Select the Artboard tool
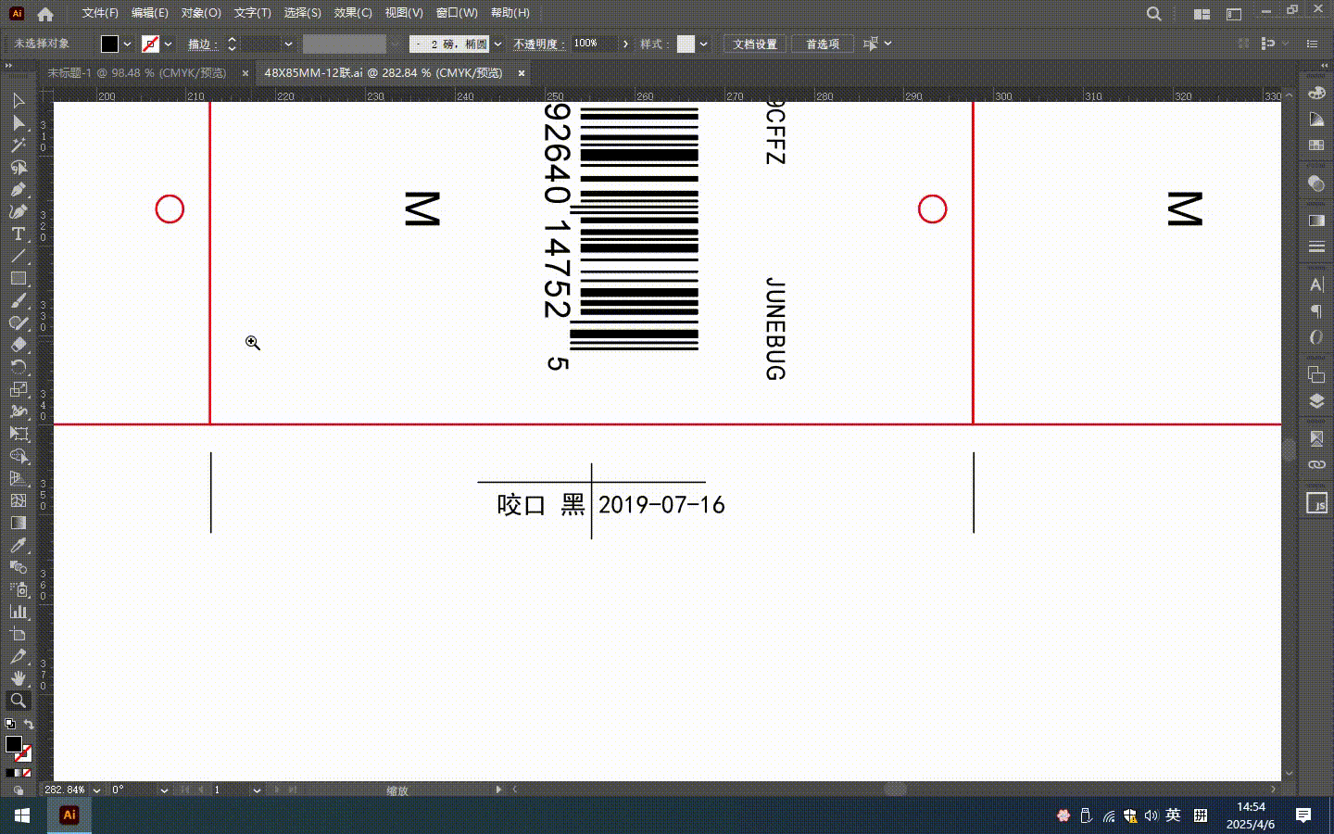Viewport: 1334px width, 834px height. pyautogui.click(x=18, y=634)
